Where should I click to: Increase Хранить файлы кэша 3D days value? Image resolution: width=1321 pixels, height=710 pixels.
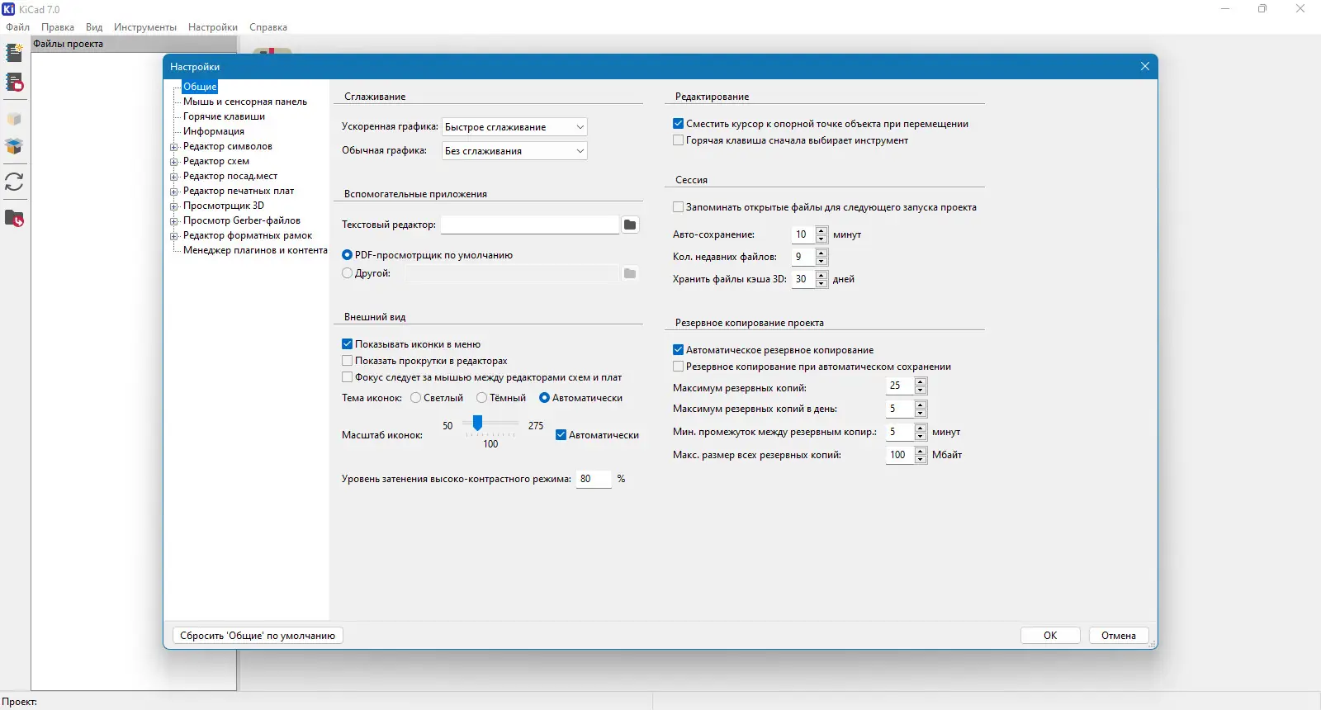[x=821, y=275]
